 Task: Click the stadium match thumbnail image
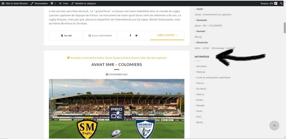pos(116,108)
